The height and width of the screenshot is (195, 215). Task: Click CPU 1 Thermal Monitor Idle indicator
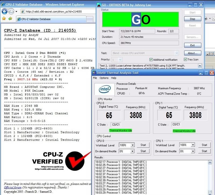[x=184, y=131]
